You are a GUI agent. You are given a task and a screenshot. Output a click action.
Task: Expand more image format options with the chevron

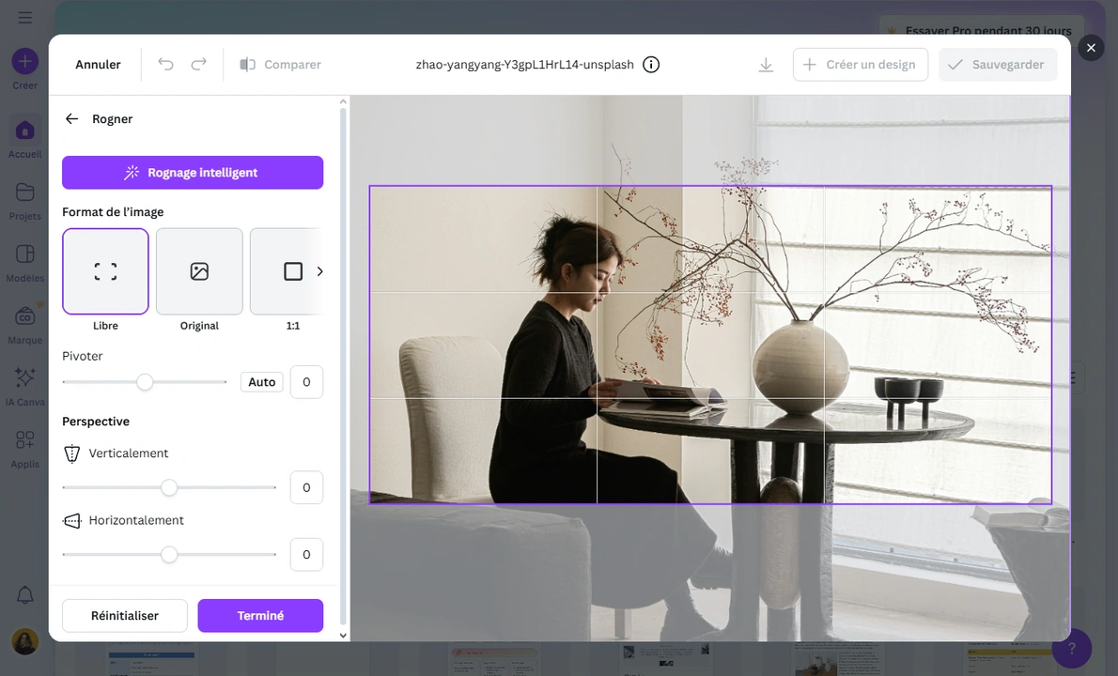coord(320,271)
